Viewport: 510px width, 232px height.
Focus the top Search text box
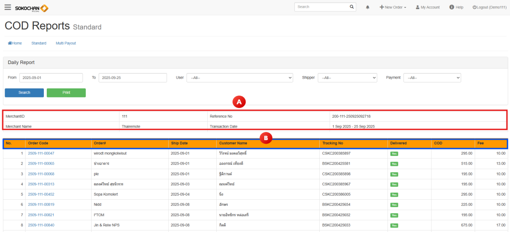coord(321,7)
